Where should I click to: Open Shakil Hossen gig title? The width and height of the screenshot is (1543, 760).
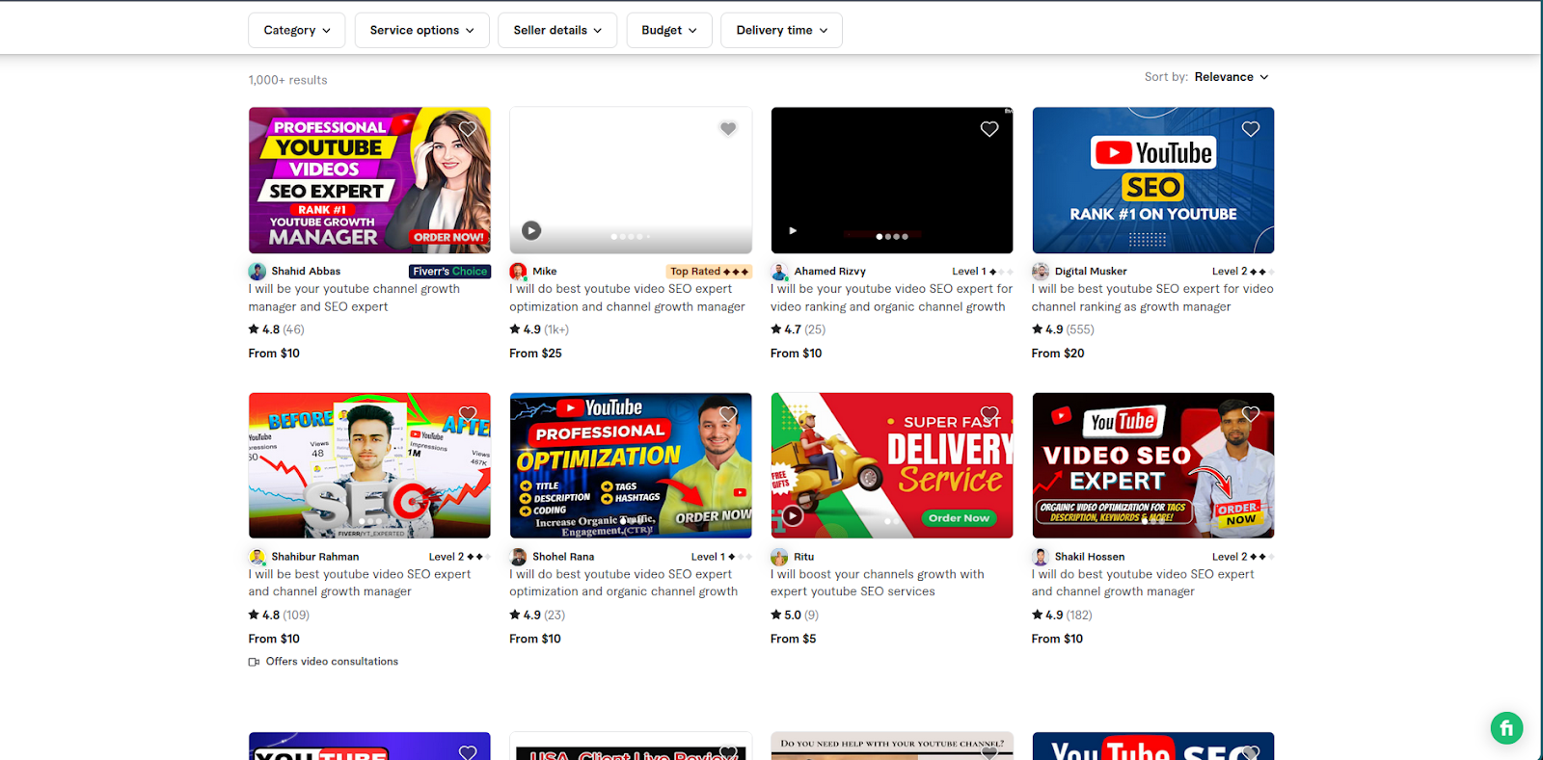(1143, 583)
